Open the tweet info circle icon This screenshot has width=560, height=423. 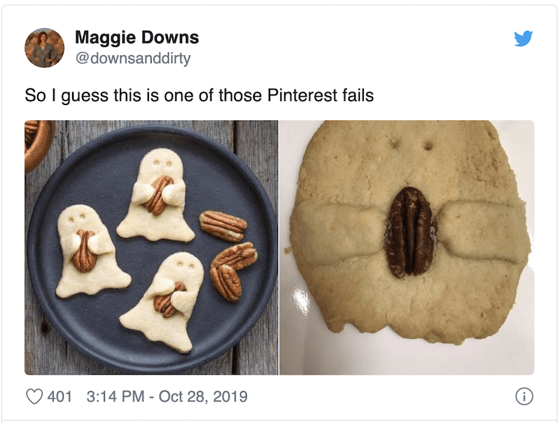(523, 397)
